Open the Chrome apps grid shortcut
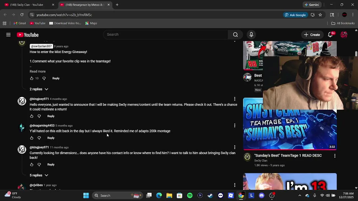This screenshot has height=201, width=358. point(4,23)
